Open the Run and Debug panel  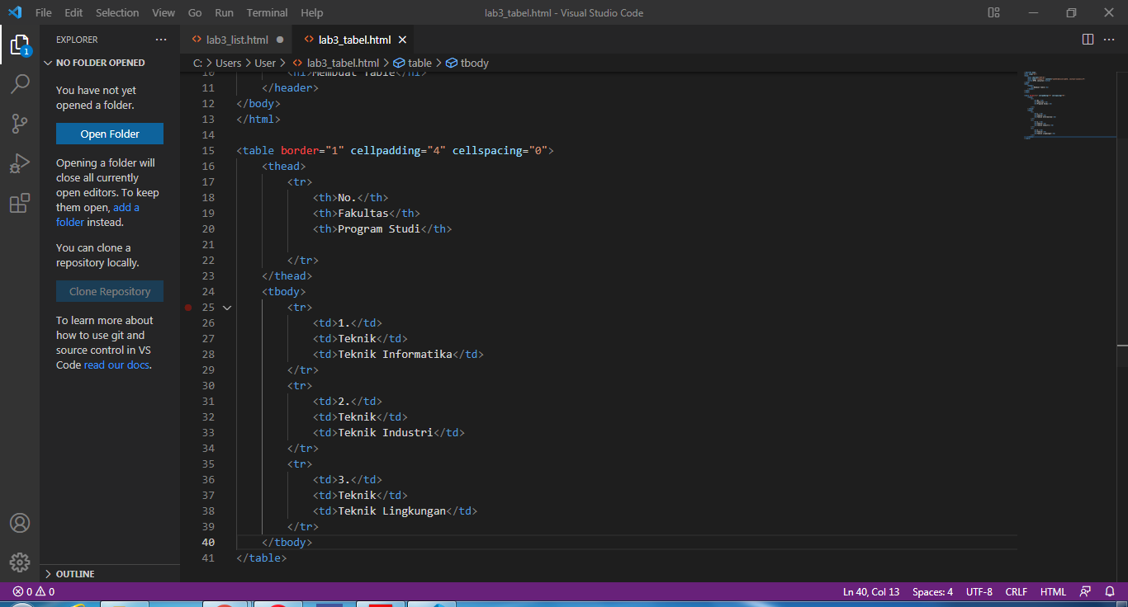click(20, 162)
